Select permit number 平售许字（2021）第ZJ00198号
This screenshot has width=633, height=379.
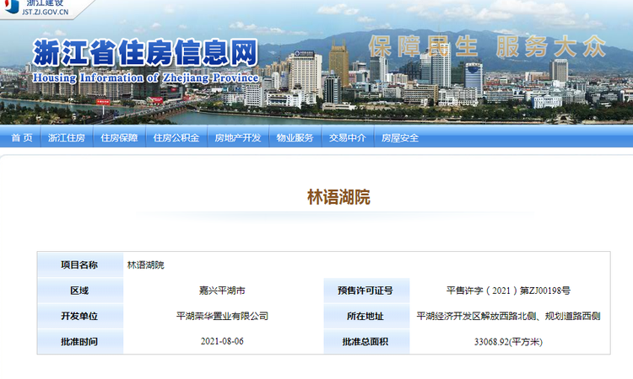508,291
